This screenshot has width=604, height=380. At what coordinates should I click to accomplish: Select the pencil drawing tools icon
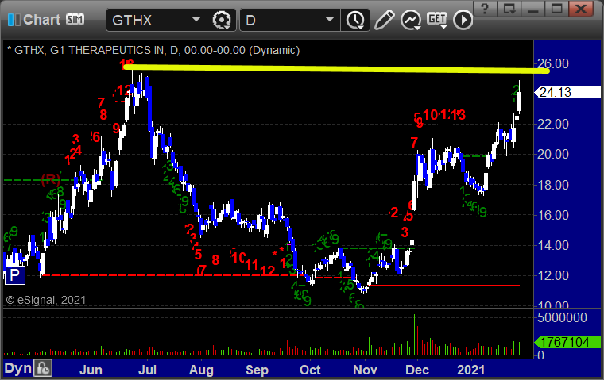coord(384,20)
